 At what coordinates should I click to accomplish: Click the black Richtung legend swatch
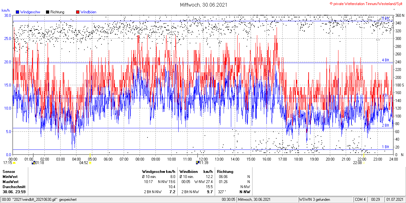tap(48, 12)
